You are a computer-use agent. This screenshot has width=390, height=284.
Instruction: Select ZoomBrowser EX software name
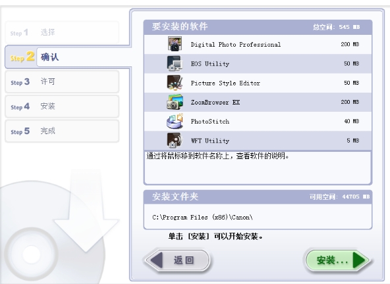point(215,102)
